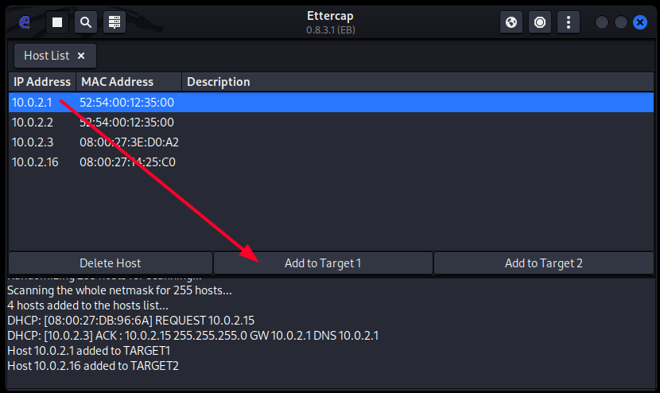Image resolution: width=660 pixels, height=393 pixels.
Task: Scan for hosts using magnifier icon
Action: (86, 22)
